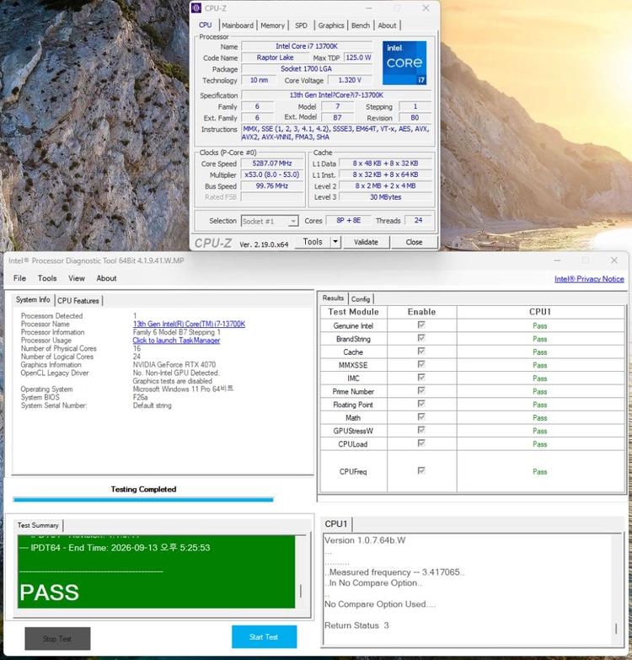Click the Genuine Intel row Pass result
The width and height of the screenshot is (632, 660).
coord(539,326)
